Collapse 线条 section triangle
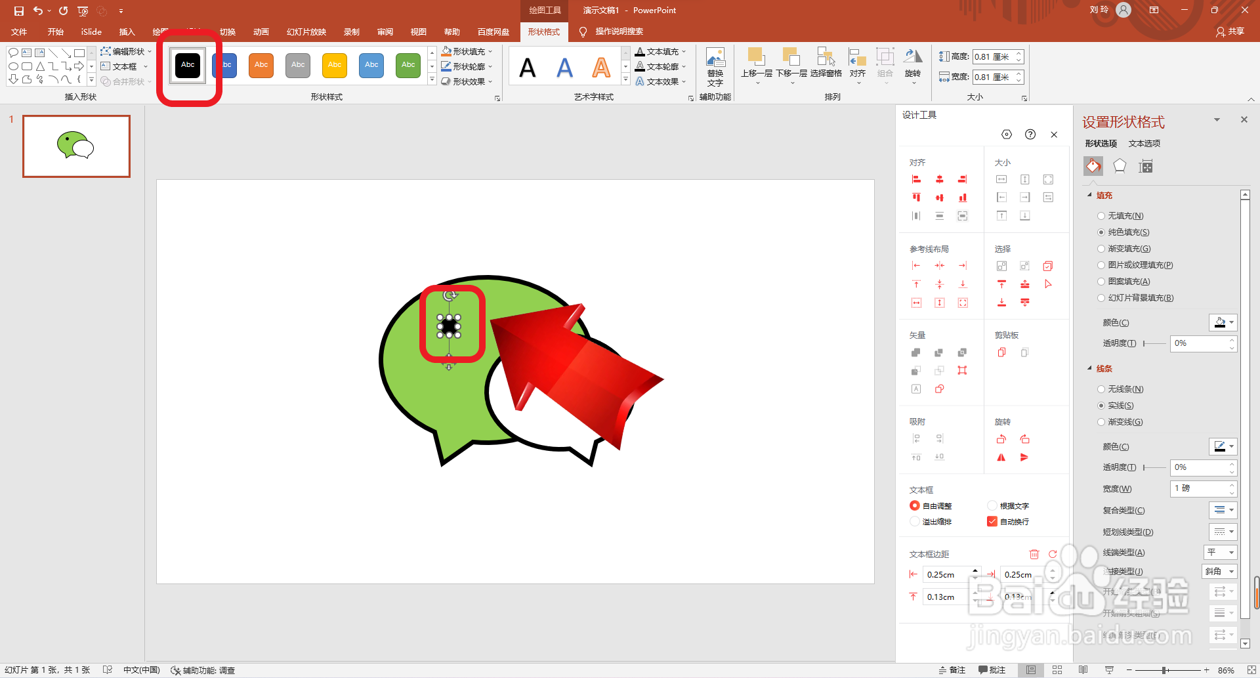This screenshot has height=678, width=1260. [x=1090, y=368]
